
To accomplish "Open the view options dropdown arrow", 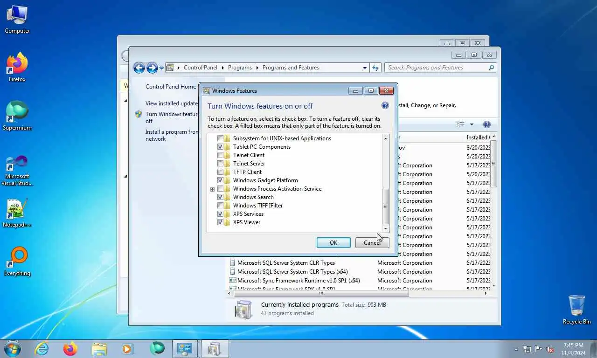I will tap(472, 124).
